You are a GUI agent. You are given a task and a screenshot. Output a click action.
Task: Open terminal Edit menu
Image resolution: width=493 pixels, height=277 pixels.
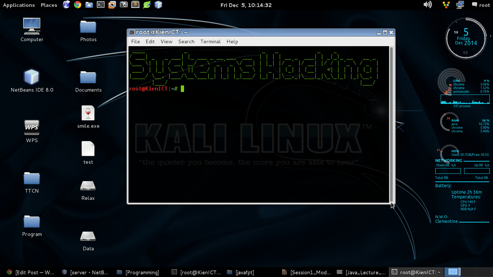(150, 41)
